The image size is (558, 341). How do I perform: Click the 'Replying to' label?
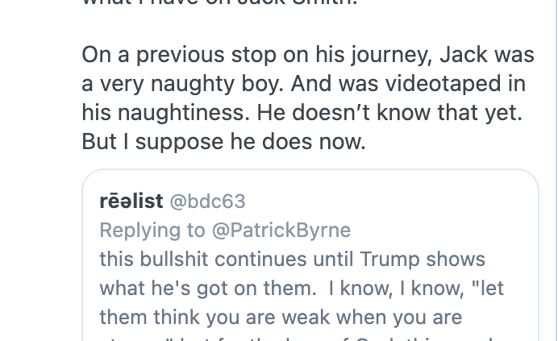(x=152, y=231)
